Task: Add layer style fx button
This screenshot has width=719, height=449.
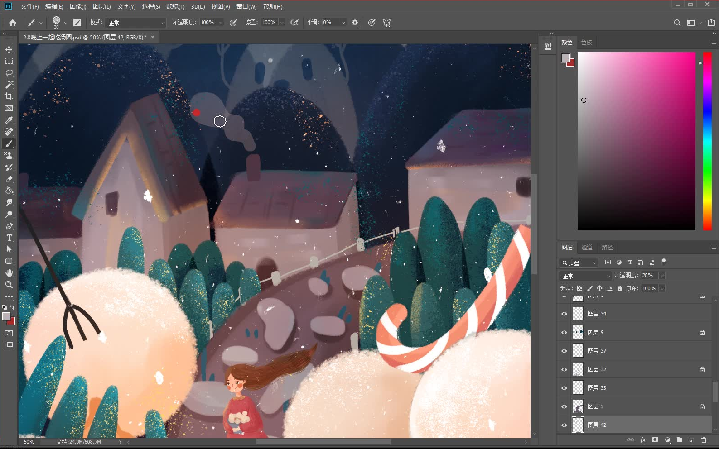Action: pos(643,440)
